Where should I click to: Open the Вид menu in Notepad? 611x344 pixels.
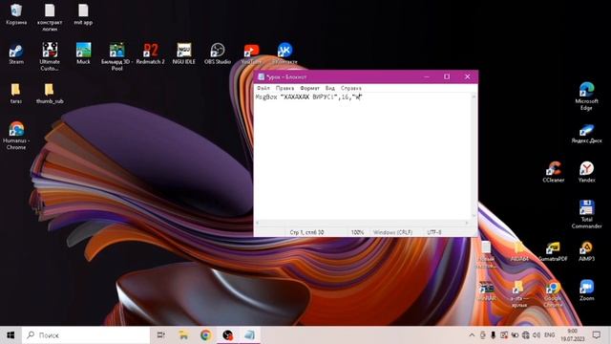(330, 88)
